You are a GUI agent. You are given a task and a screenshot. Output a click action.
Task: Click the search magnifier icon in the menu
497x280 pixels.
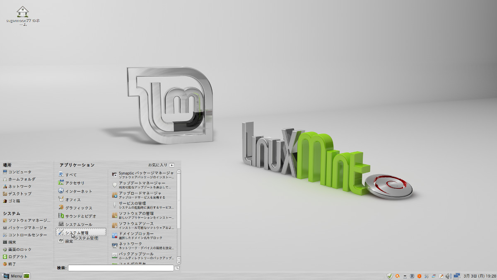(x=177, y=268)
